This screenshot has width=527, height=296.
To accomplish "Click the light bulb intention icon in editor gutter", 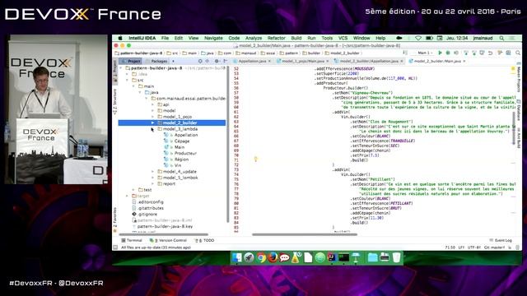I will click(256, 159).
